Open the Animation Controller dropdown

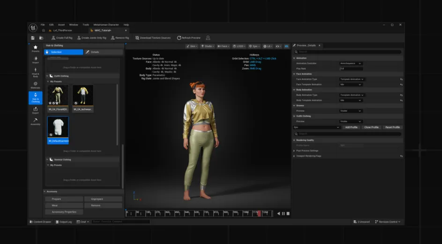coord(351,63)
